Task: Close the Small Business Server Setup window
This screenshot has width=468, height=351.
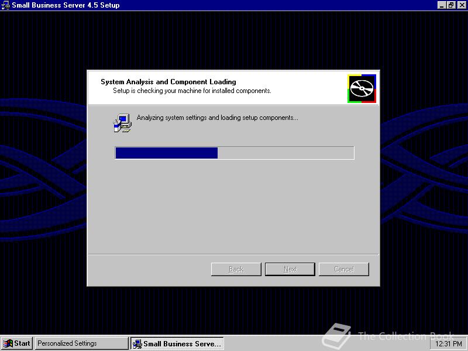Action: coord(462,5)
